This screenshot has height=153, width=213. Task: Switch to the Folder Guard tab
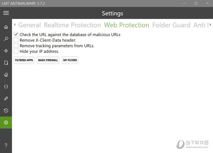point(171,25)
